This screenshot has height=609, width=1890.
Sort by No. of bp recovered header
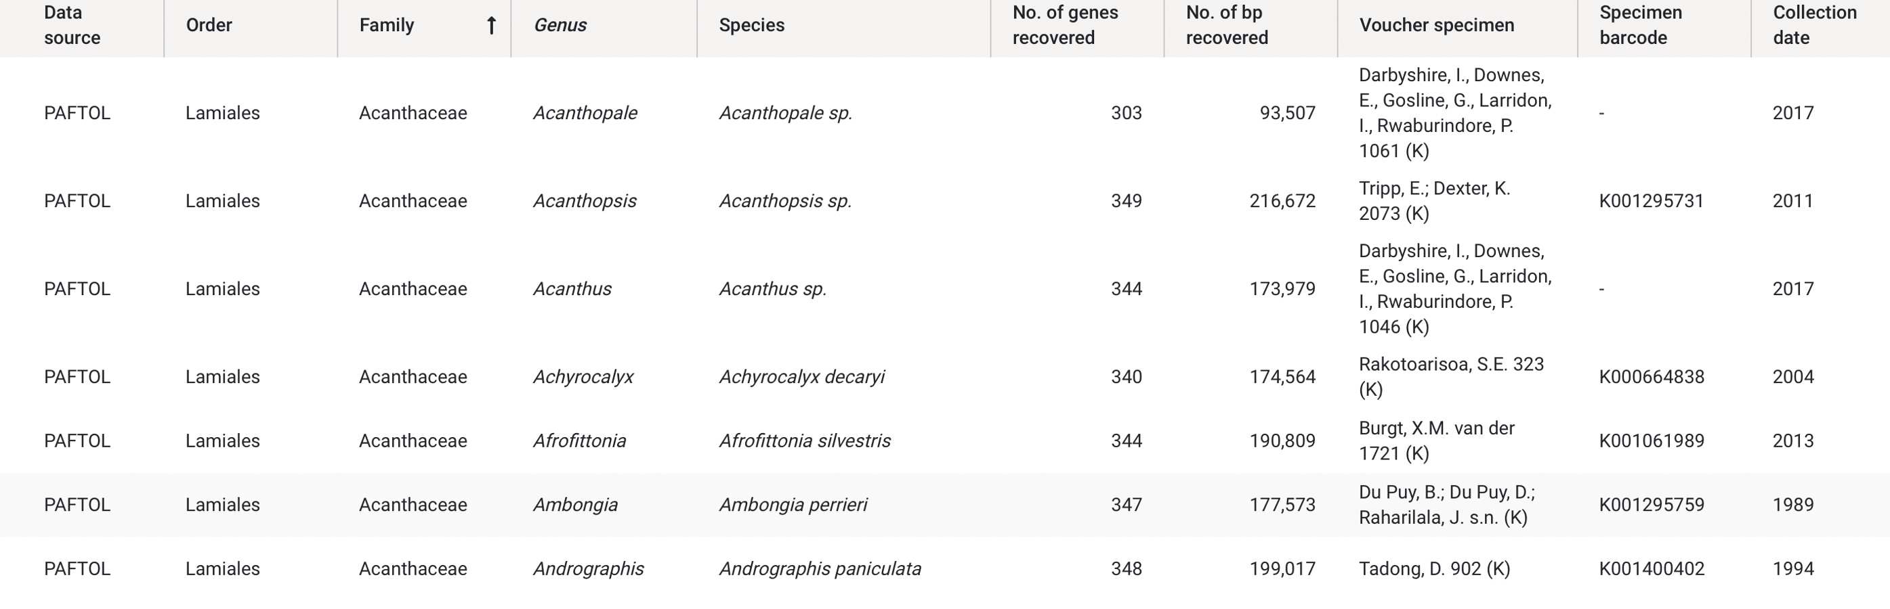(x=1227, y=25)
